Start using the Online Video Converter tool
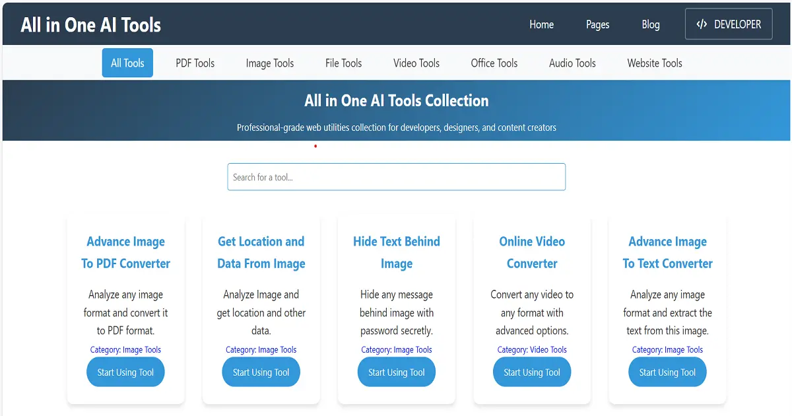 [532, 372]
